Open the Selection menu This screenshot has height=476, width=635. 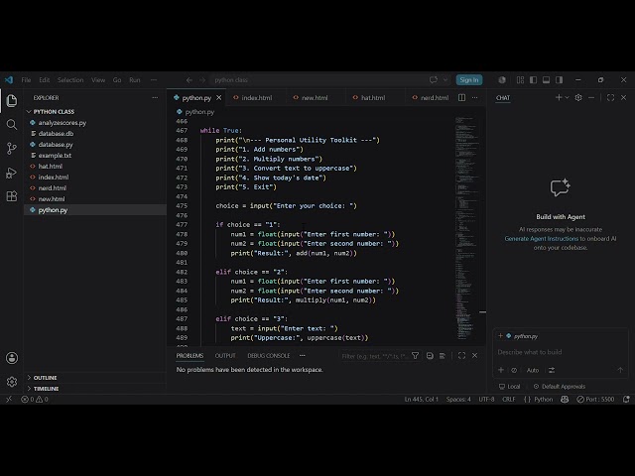click(x=70, y=79)
